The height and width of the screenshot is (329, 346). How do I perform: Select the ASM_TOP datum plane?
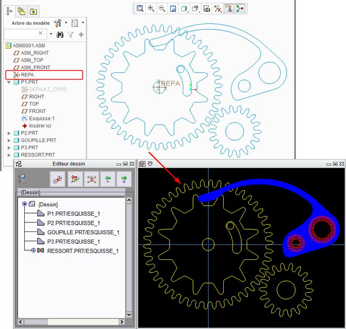tap(32, 60)
